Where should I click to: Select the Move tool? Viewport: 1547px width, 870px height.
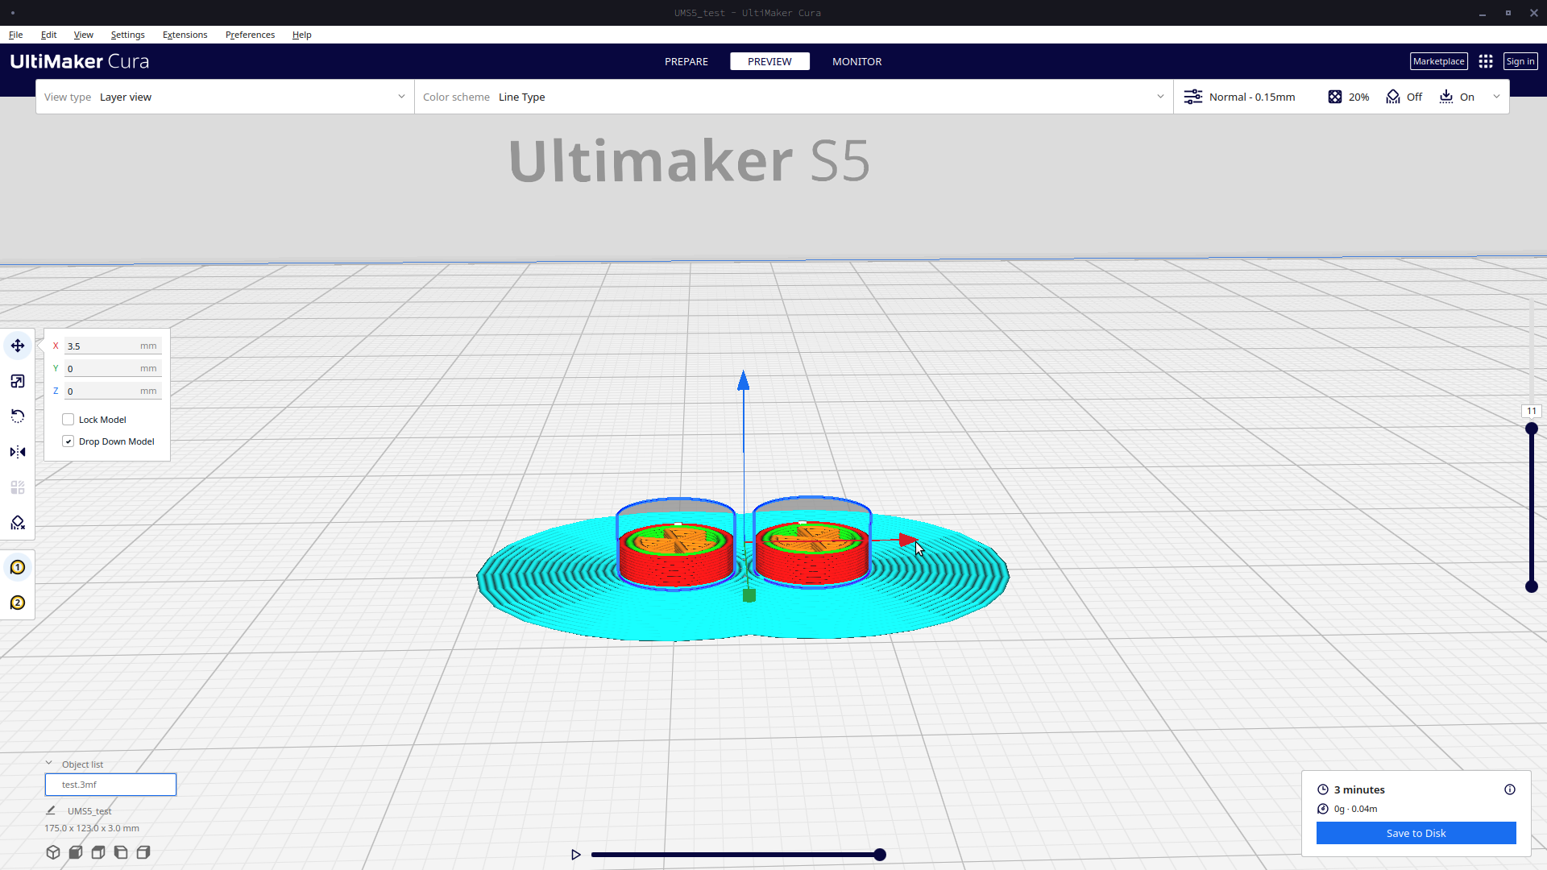coord(18,346)
